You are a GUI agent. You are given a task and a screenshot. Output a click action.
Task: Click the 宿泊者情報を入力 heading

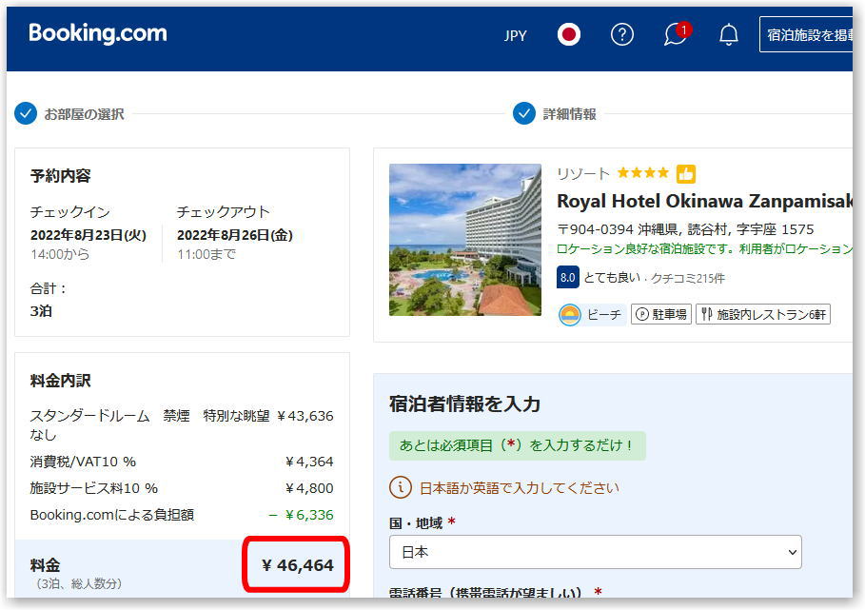(x=464, y=403)
